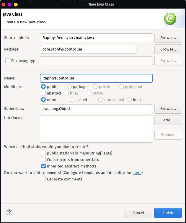The width and height of the screenshot is (186, 223).
Task: Browse for the Source folder
Action: pyautogui.click(x=168, y=38)
